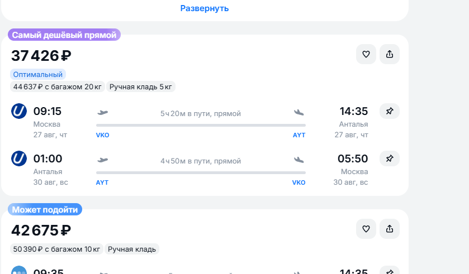Pin the 09:15 Moscow–Antalya flight

pyautogui.click(x=390, y=112)
